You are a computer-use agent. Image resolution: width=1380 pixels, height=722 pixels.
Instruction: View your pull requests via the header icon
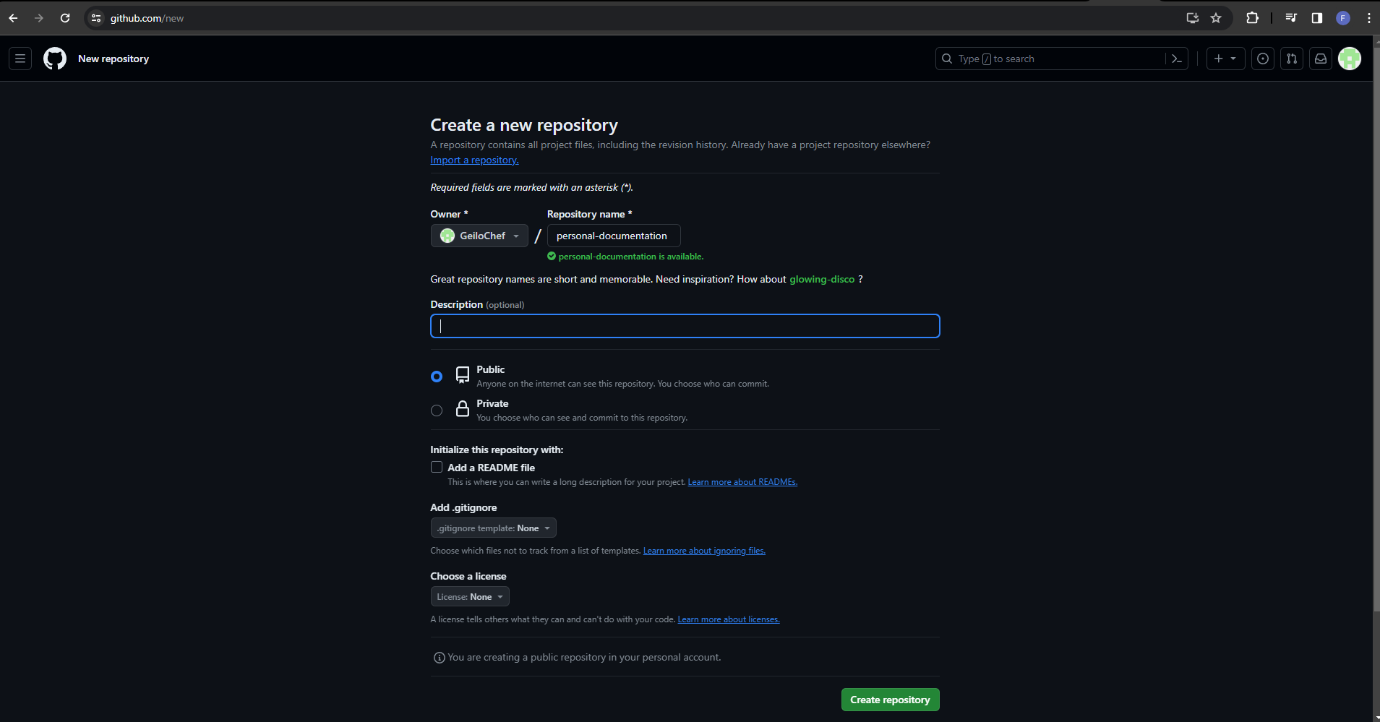pyautogui.click(x=1292, y=59)
